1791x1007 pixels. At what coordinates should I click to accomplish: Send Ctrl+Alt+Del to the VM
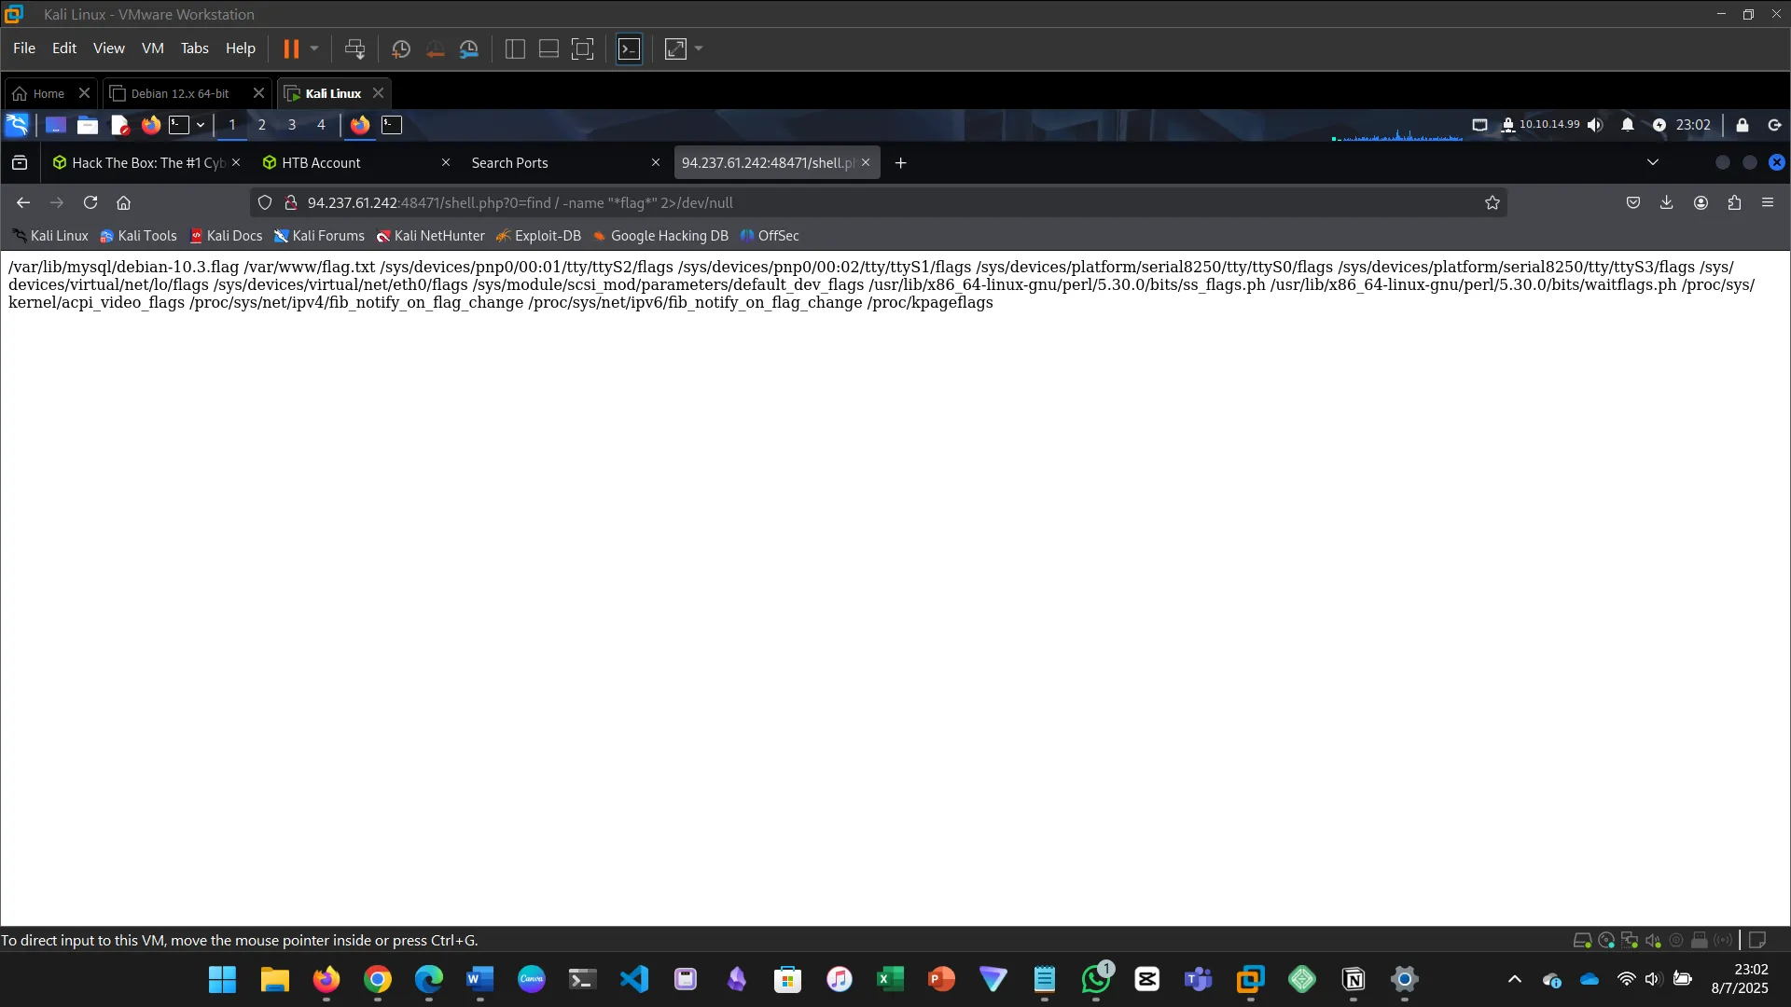pos(354,48)
